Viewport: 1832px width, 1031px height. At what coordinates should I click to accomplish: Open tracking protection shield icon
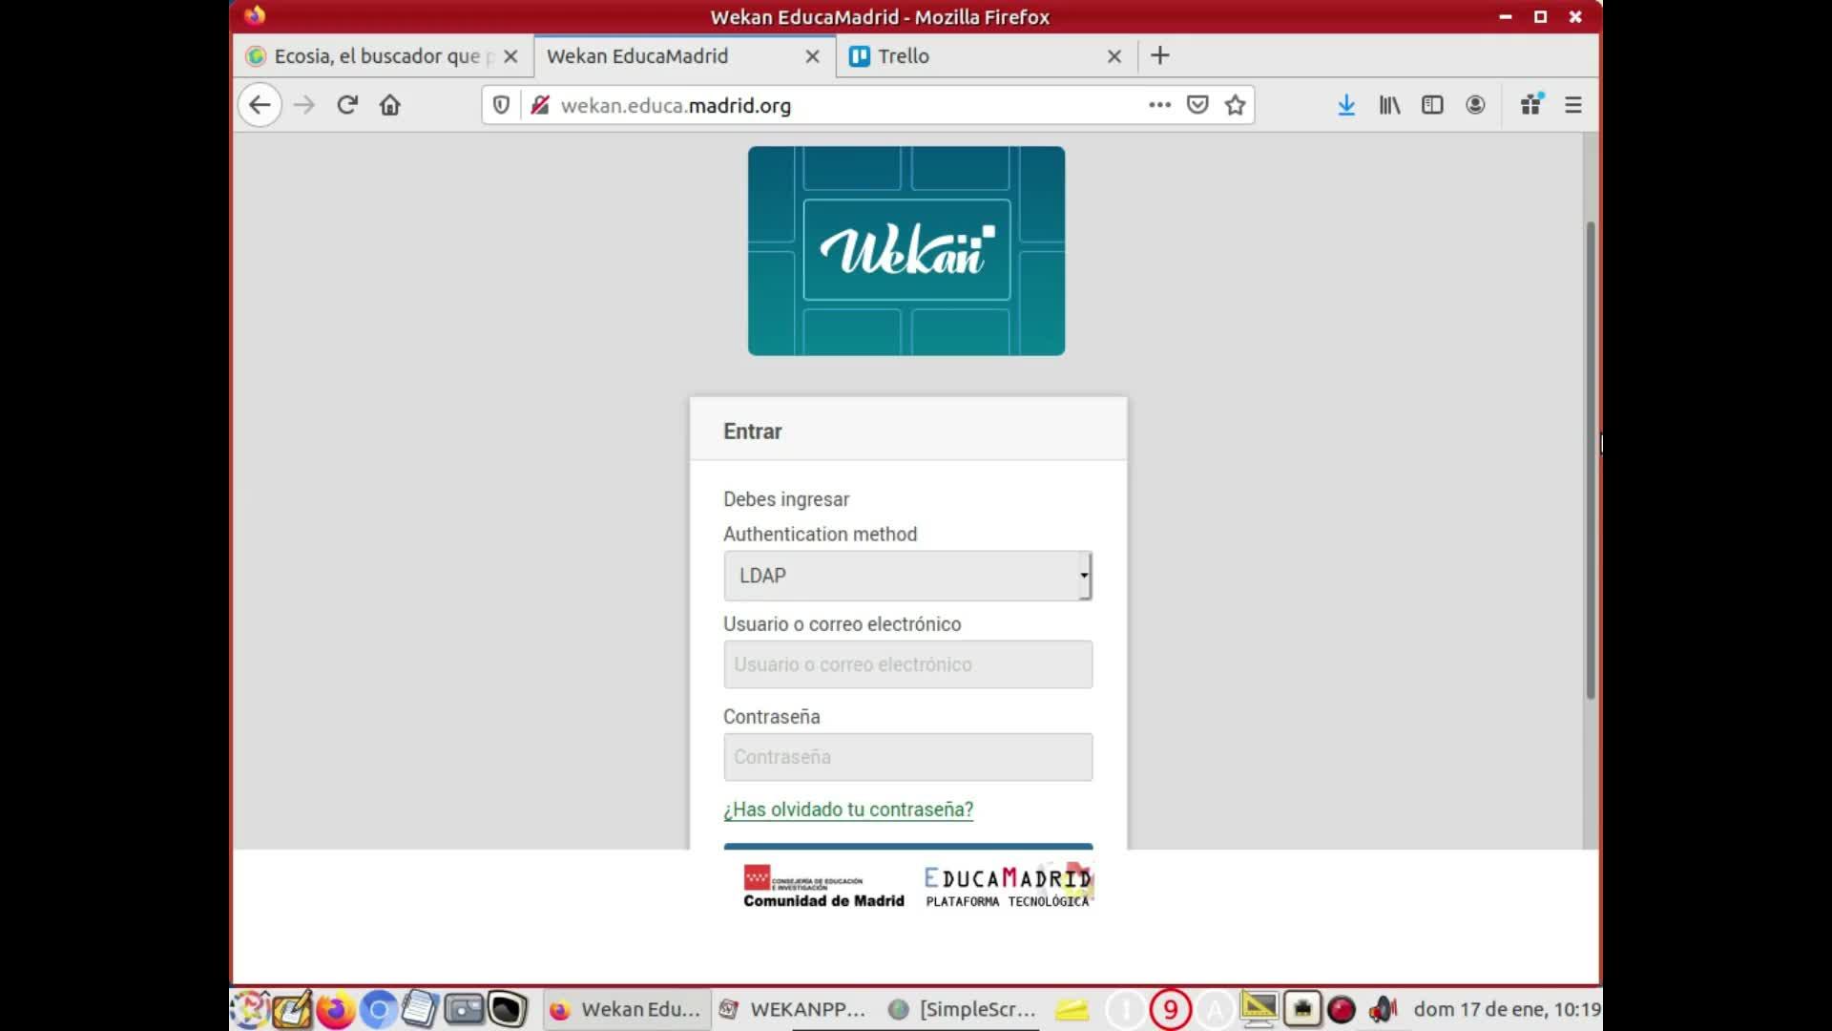pyautogui.click(x=501, y=105)
